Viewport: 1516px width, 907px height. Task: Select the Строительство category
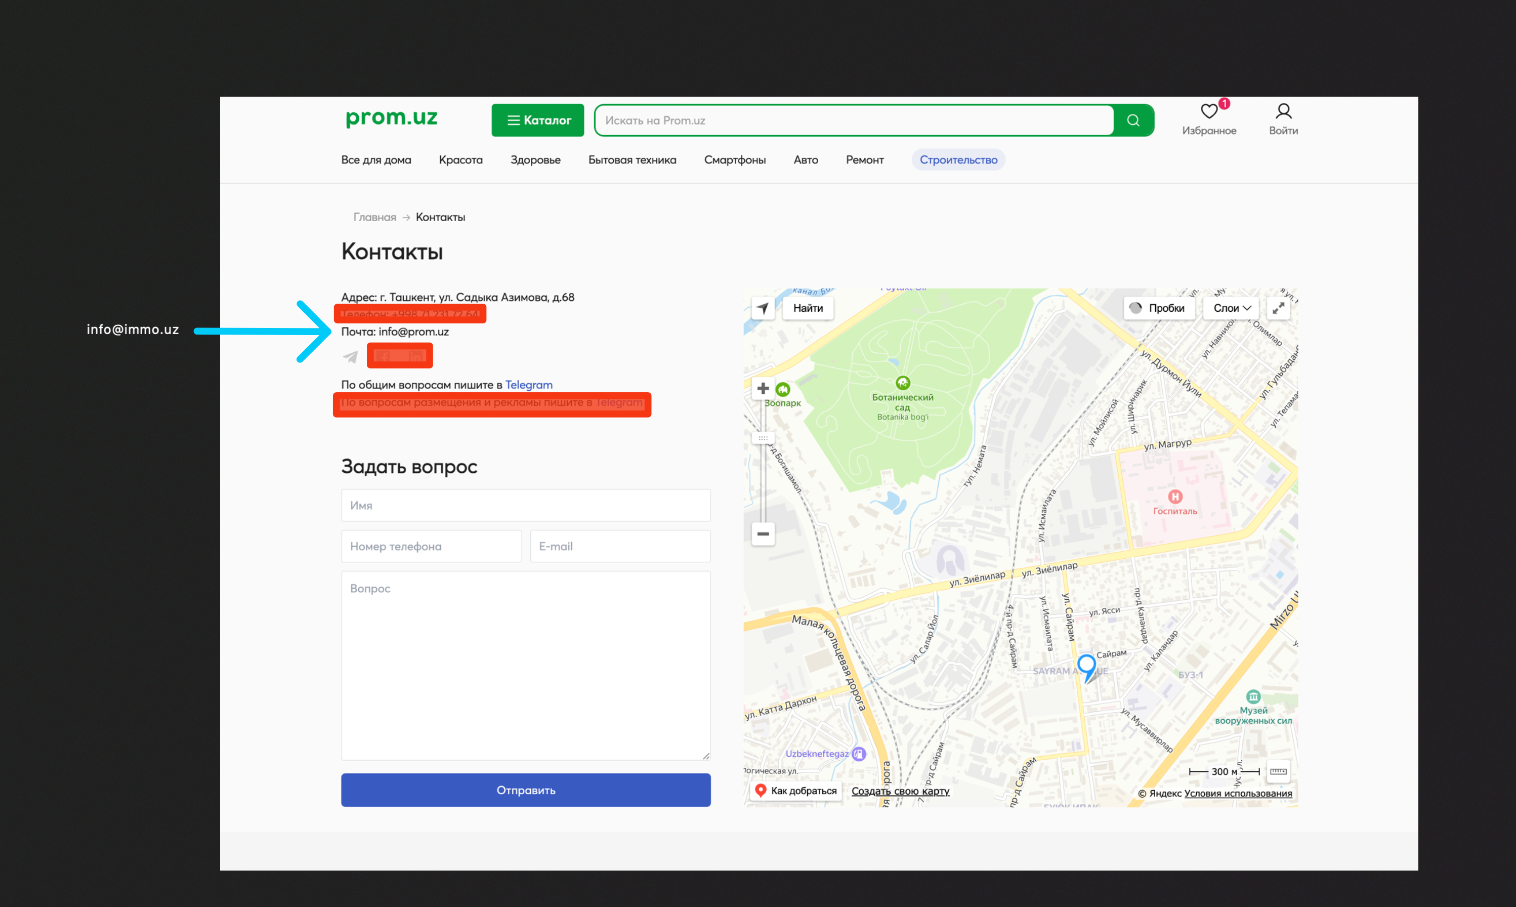(x=958, y=160)
